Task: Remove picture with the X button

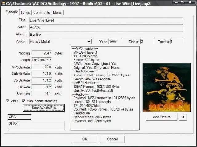Action: [x=183, y=117]
